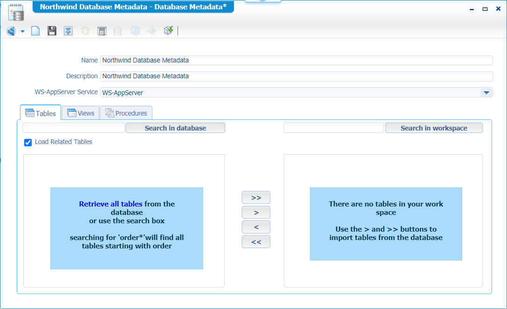The height and width of the screenshot is (309, 507).
Task: Remove all tables with the << button
Action: pyautogui.click(x=256, y=242)
